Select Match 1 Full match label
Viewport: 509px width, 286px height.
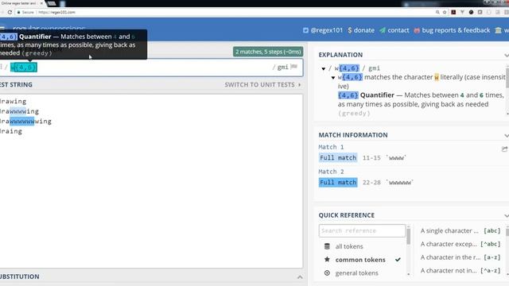338,157
